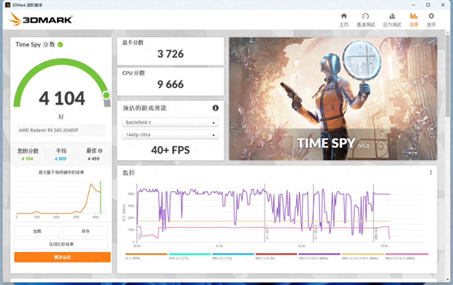
Task: Click the green validation checkmark by Time Spy 分数
Action: pos(60,45)
